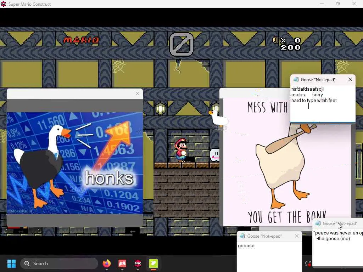Click the bonk goose meme image
The width and height of the screenshot is (363, 272).
click(x=287, y=162)
